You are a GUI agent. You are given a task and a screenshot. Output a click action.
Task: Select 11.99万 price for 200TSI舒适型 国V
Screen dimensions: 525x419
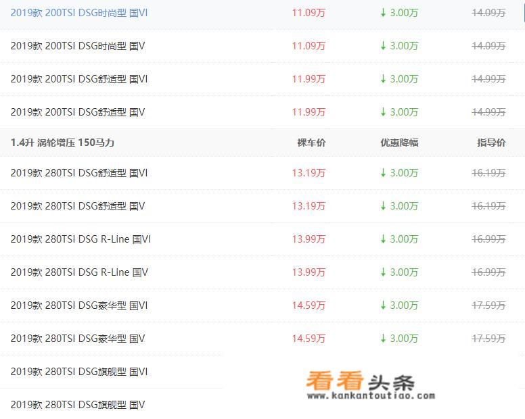[x=309, y=112]
